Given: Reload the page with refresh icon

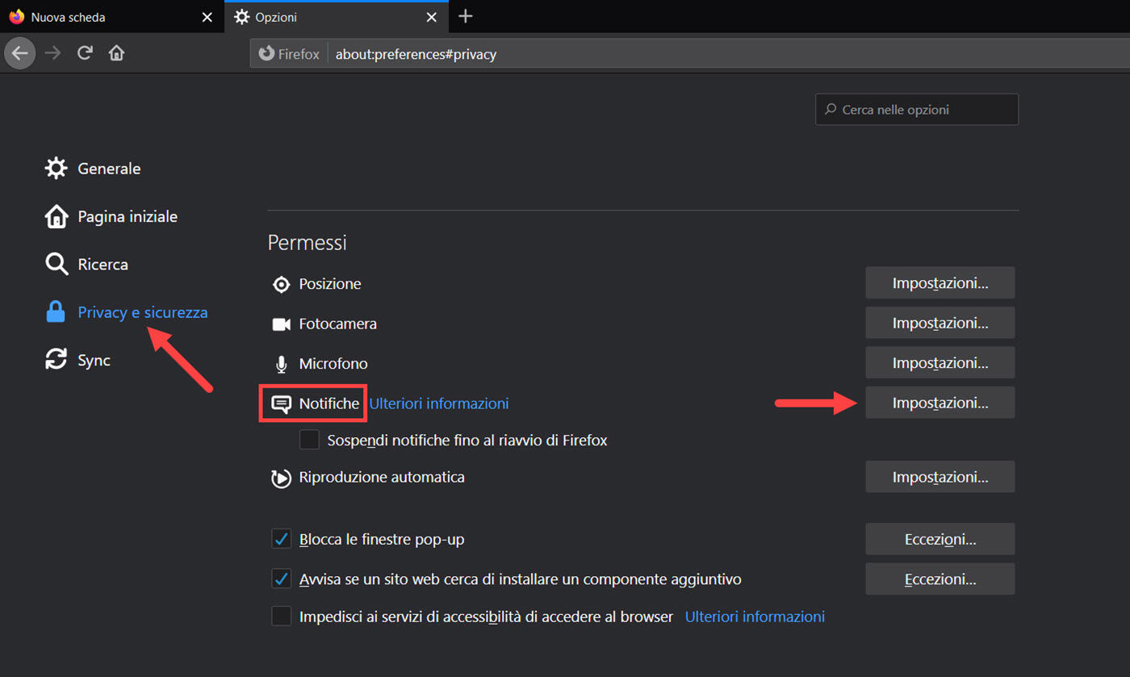Looking at the screenshot, I should pos(85,54).
